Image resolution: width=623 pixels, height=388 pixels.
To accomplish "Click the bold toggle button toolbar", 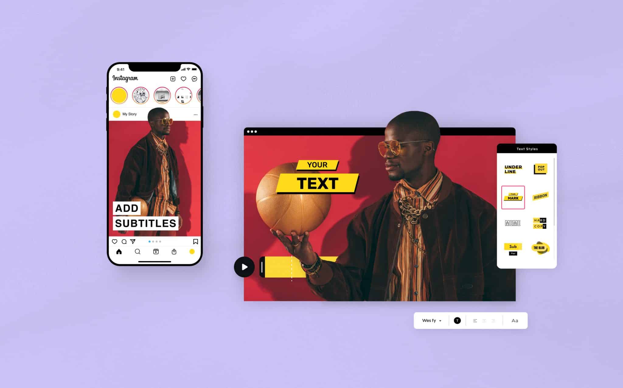I will pyautogui.click(x=456, y=320).
